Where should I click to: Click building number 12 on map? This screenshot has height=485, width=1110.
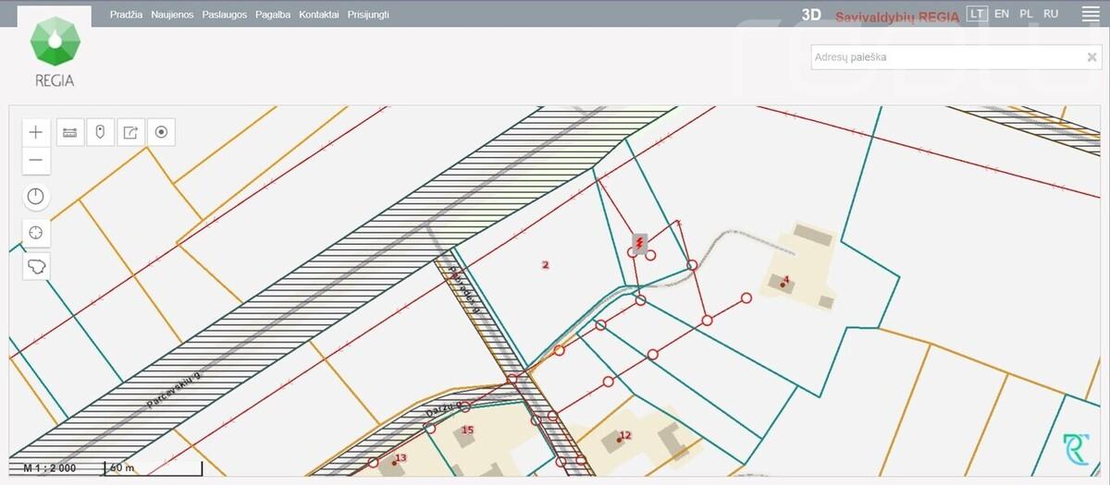point(625,435)
